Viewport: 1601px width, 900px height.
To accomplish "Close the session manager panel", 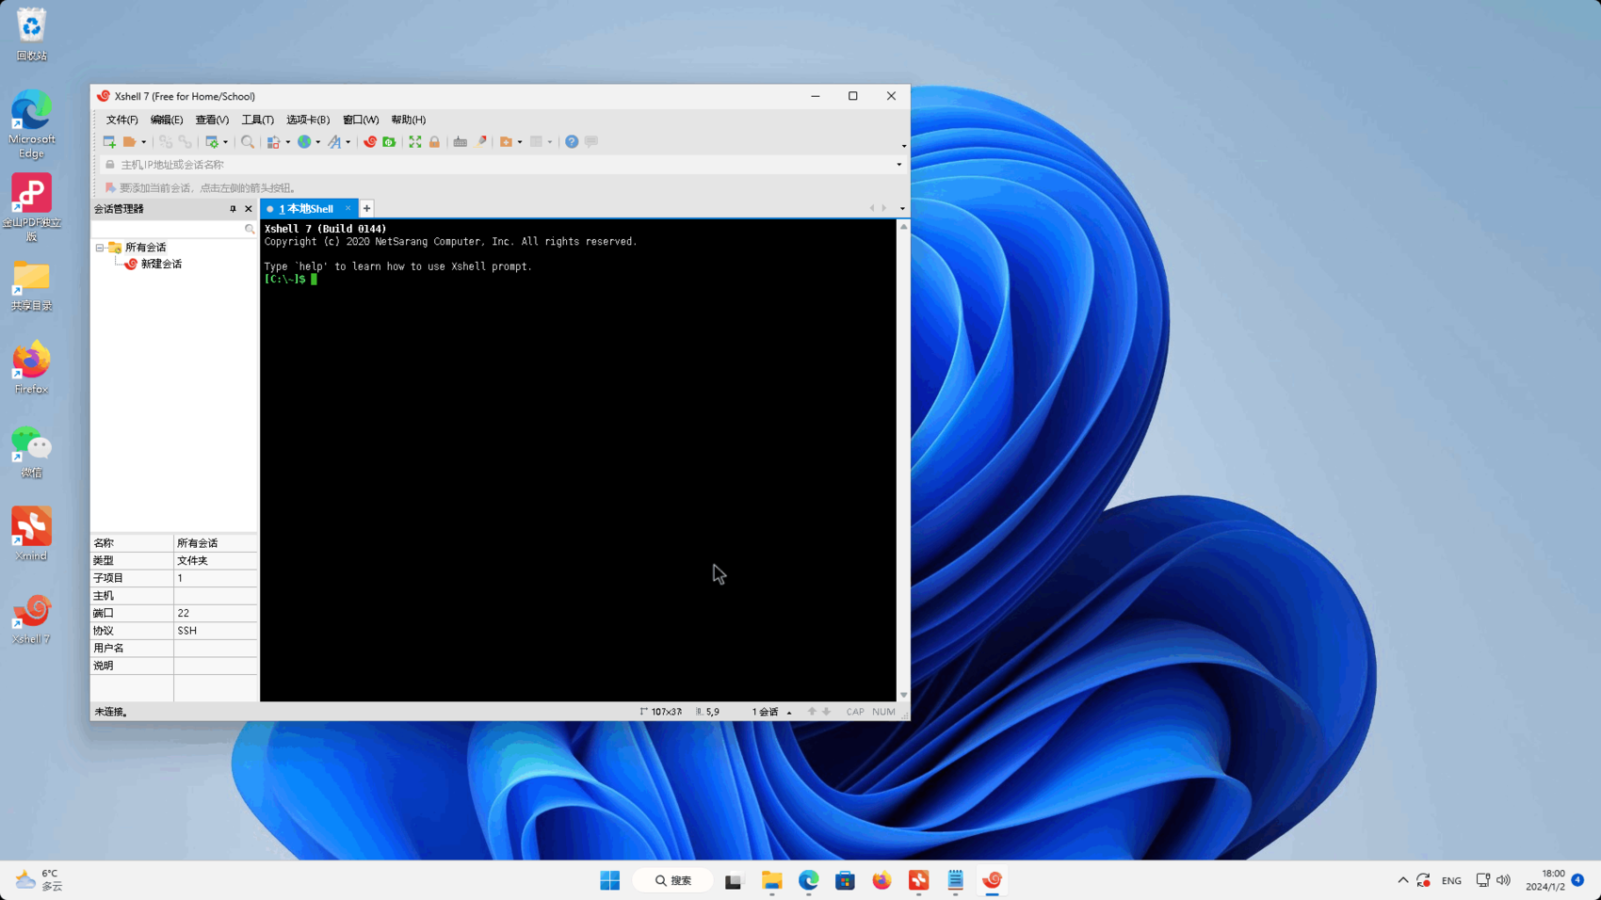I will coord(249,209).
